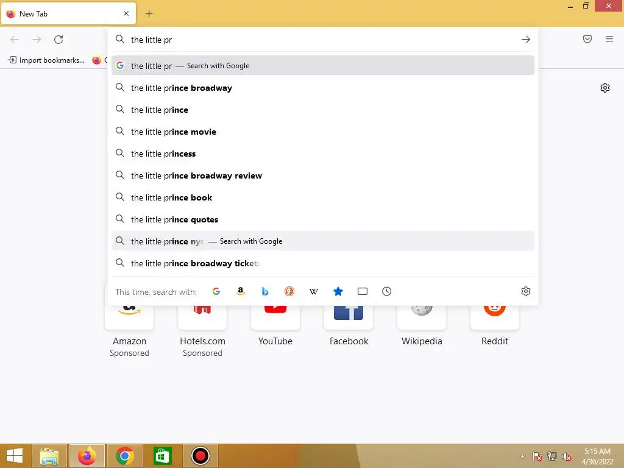This screenshot has width=624, height=468.
Task: Choose suggestion 'the little prince broadway'
Action: (323, 88)
